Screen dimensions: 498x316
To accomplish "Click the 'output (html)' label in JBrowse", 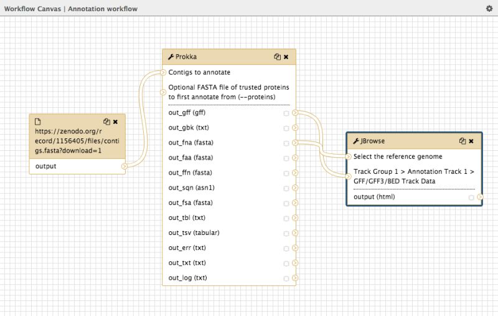I will point(374,197).
